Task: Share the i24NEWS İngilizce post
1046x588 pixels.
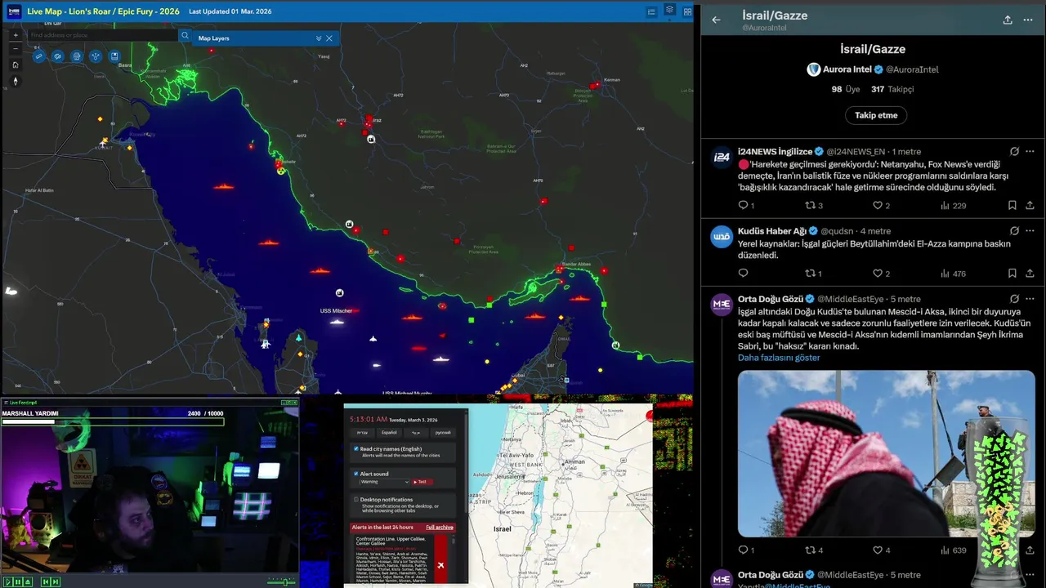Action: tap(1030, 206)
